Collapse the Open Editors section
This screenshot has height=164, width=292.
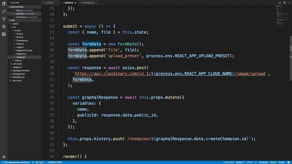[x=24, y=7]
